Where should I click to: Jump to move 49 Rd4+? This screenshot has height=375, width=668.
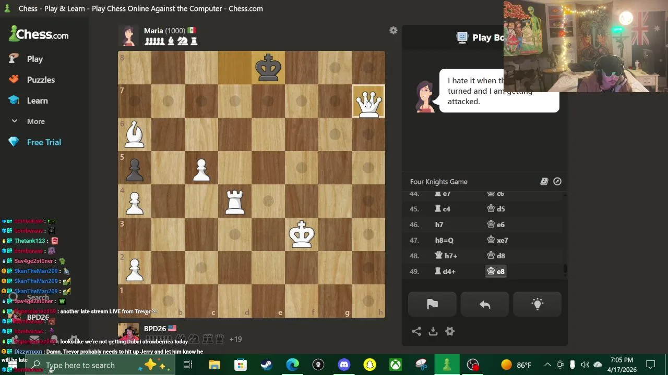coord(445,271)
